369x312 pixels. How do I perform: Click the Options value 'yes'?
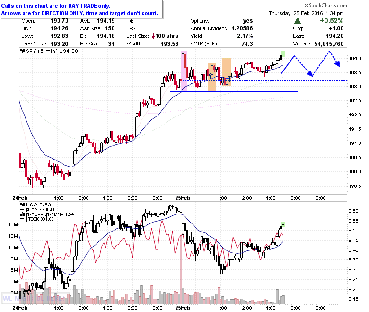tap(248, 21)
